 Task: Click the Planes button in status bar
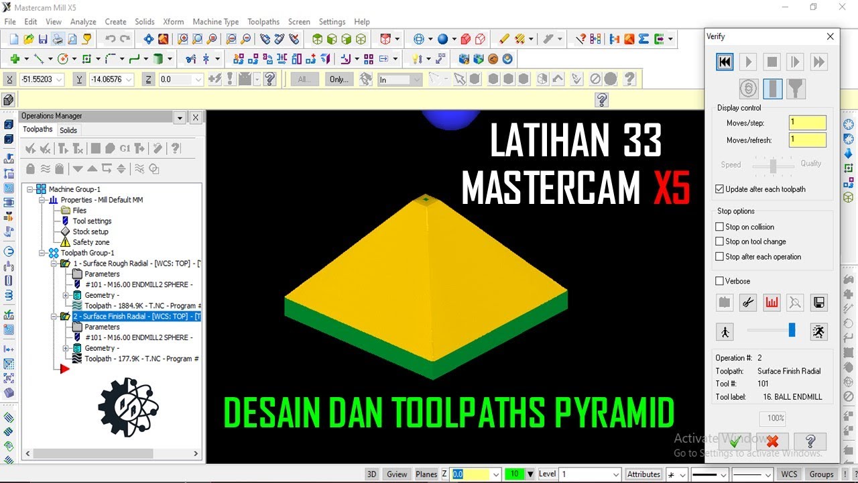pyautogui.click(x=426, y=474)
